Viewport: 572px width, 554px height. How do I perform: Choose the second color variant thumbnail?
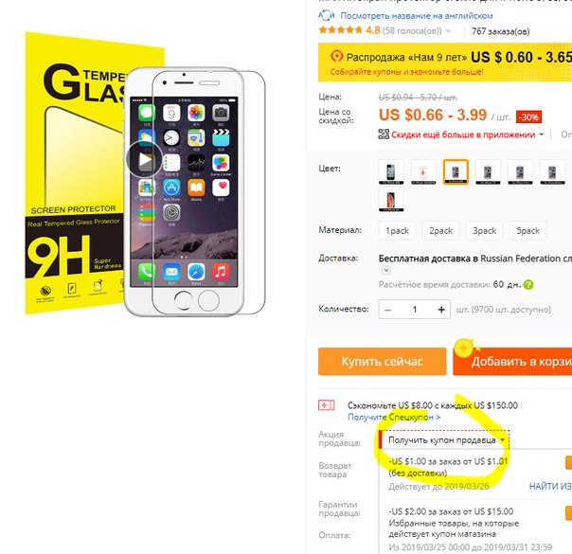pyautogui.click(x=423, y=171)
